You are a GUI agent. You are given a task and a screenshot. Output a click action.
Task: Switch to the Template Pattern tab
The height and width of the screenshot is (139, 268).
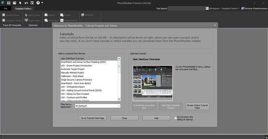click(23, 8)
